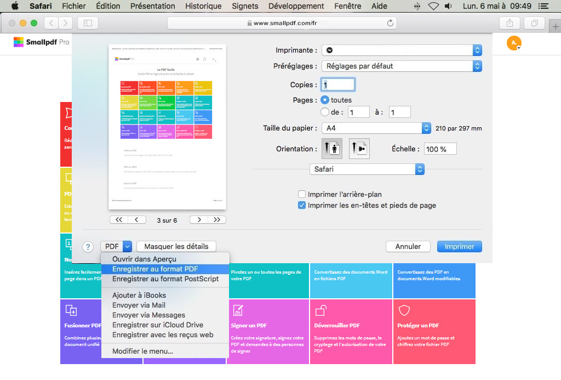The width and height of the screenshot is (561, 380).
Task: Open the Safari options section dropdown
Action: pyautogui.click(x=367, y=169)
